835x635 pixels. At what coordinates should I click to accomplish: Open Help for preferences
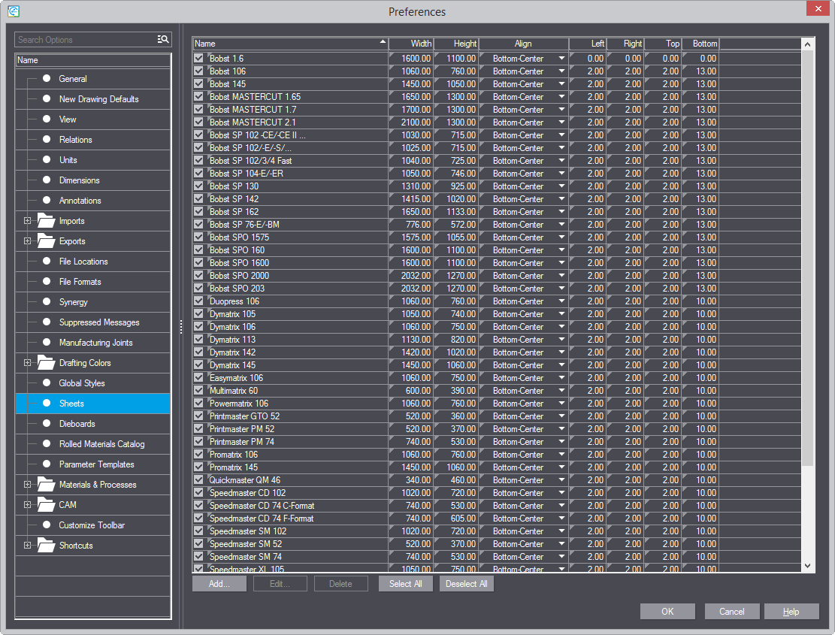click(791, 612)
